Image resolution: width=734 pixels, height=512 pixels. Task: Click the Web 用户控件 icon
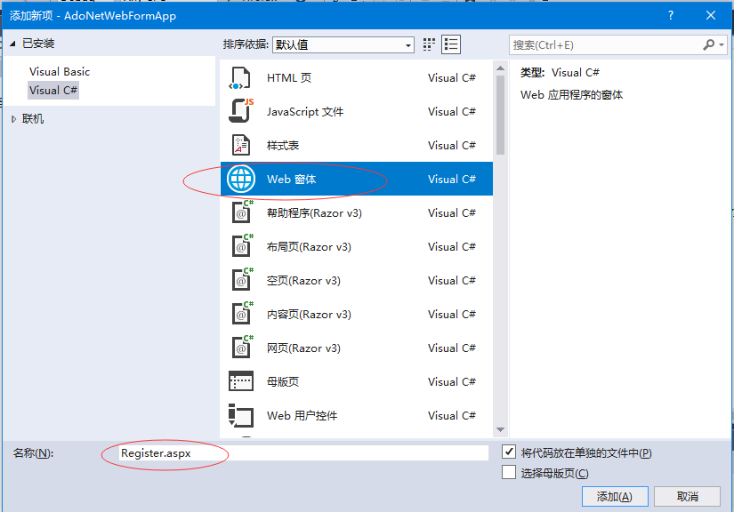pyautogui.click(x=240, y=416)
